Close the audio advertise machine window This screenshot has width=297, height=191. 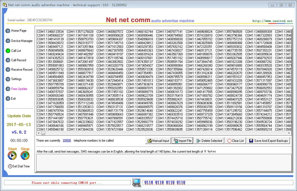coord(290,5)
